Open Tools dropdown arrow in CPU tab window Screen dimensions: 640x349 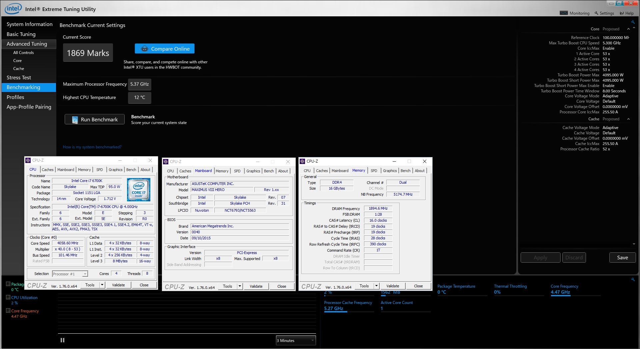[102, 285]
